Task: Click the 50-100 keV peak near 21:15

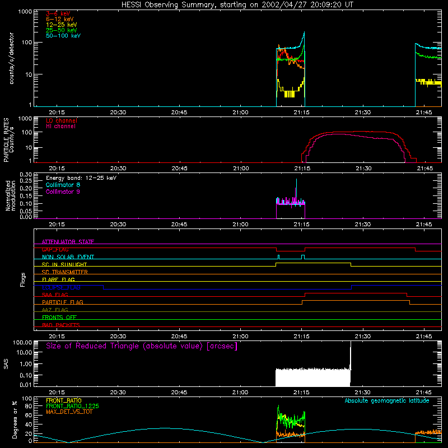Action: tap(304, 32)
